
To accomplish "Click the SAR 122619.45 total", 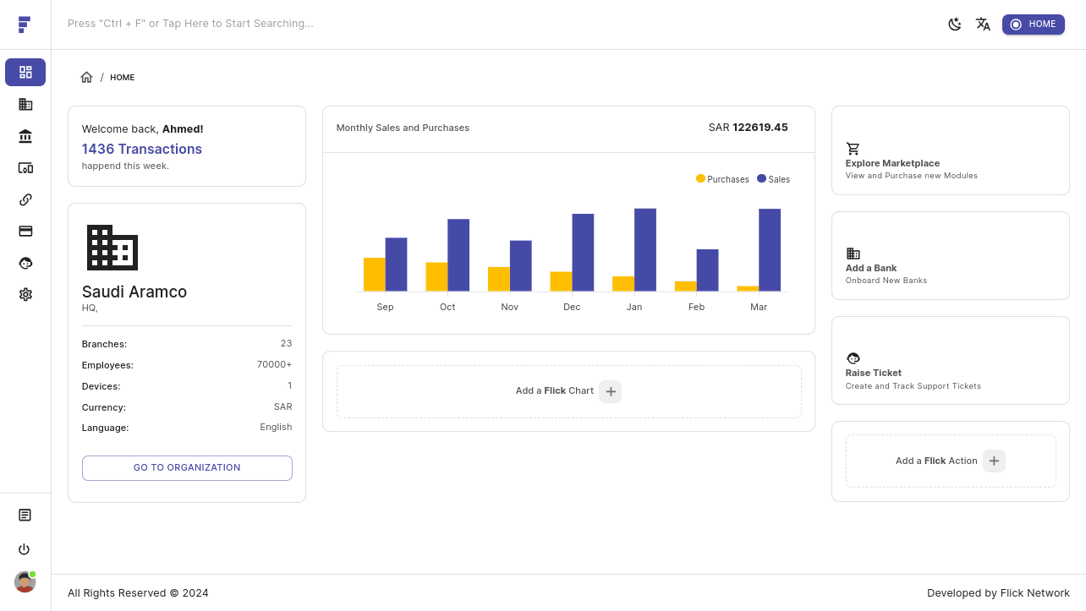I will coord(748,128).
